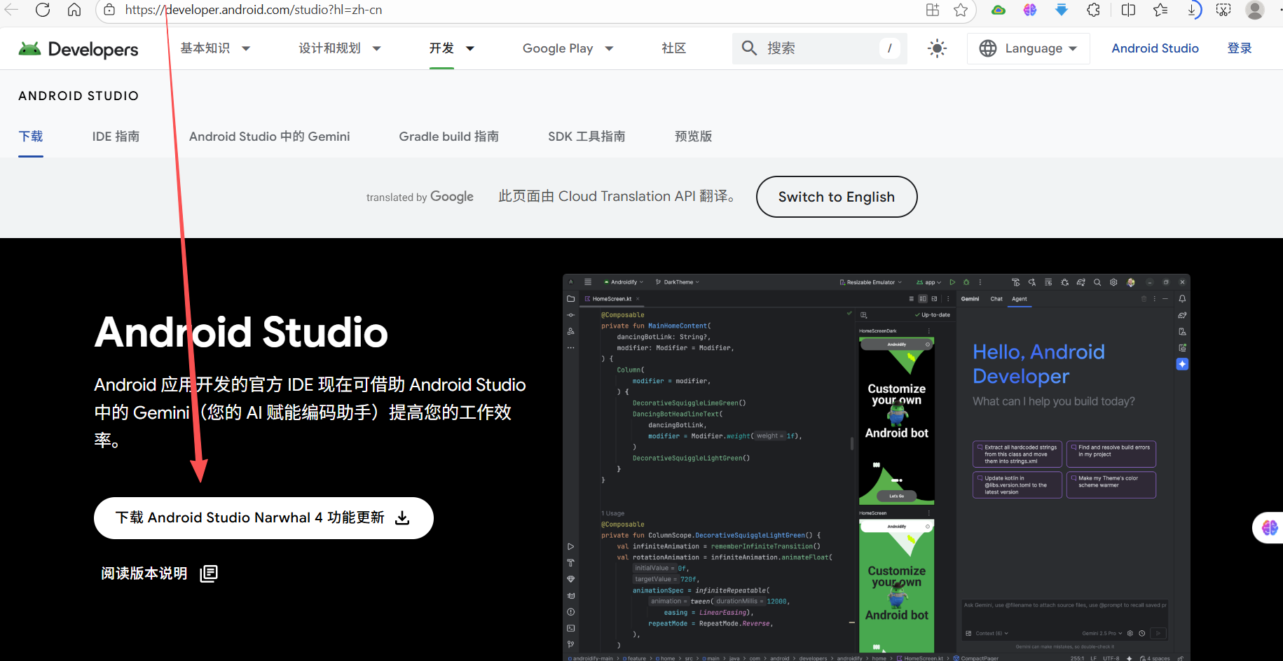Open the SDK 工具指南 tab
Screen dimensions: 1283x661
(x=586, y=137)
